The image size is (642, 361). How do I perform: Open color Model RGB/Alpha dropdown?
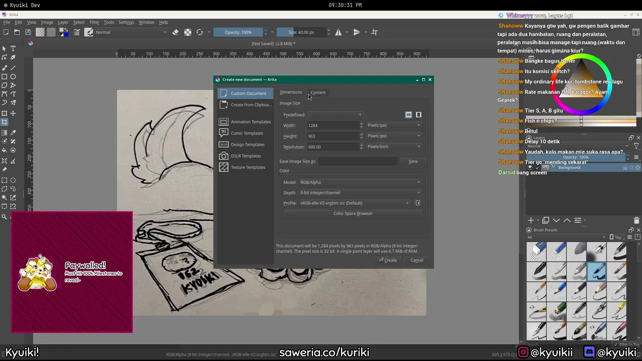(x=360, y=183)
